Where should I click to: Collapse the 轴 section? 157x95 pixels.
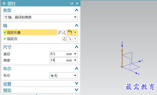[77, 25]
